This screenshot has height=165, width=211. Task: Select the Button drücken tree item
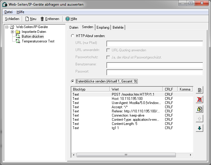33,36
